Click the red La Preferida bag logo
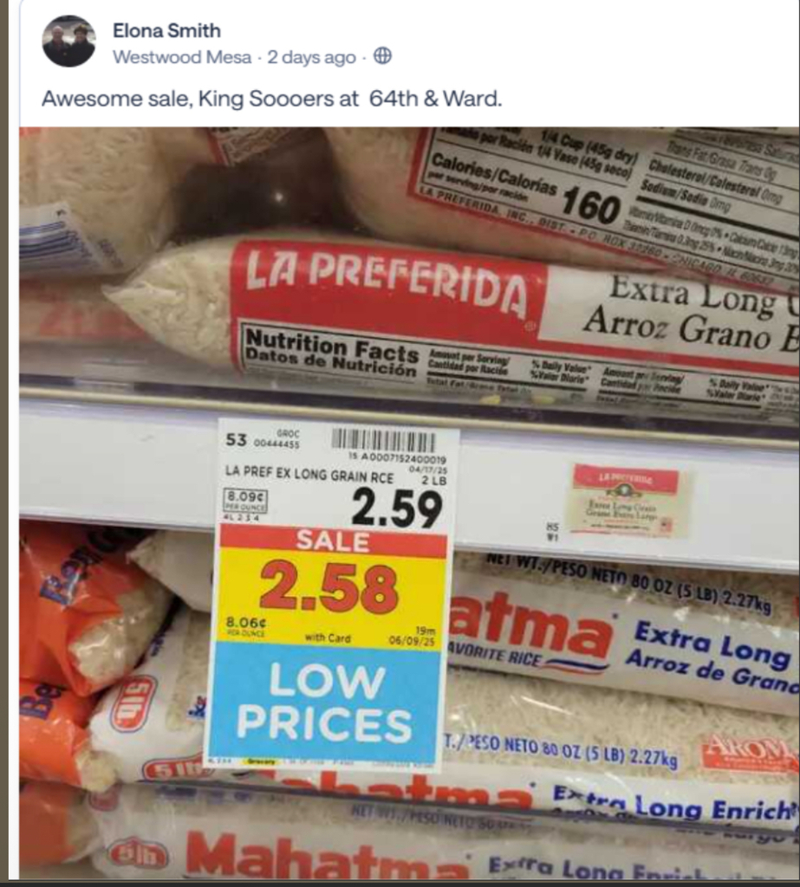 [x=387, y=280]
